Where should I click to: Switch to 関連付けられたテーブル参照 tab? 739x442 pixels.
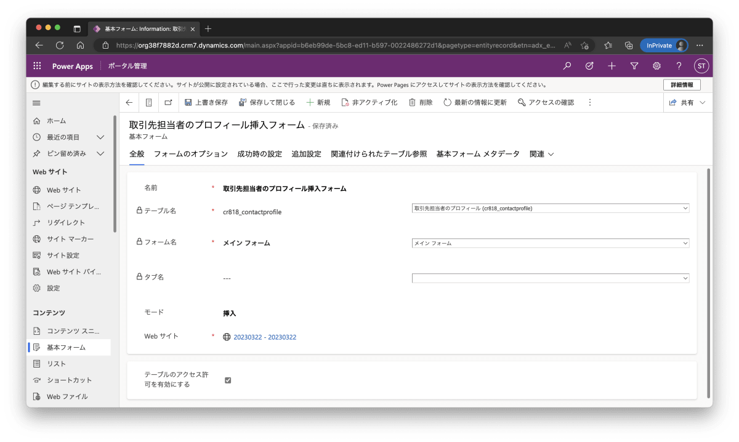coord(379,154)
